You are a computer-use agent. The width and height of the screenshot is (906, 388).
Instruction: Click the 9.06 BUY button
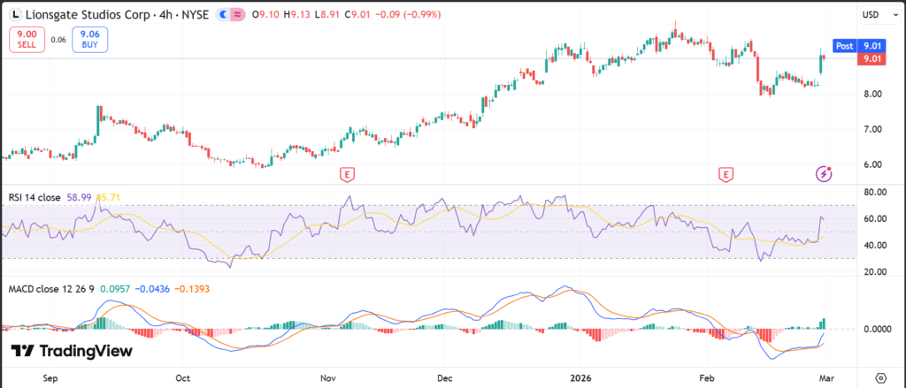point(91,40)
